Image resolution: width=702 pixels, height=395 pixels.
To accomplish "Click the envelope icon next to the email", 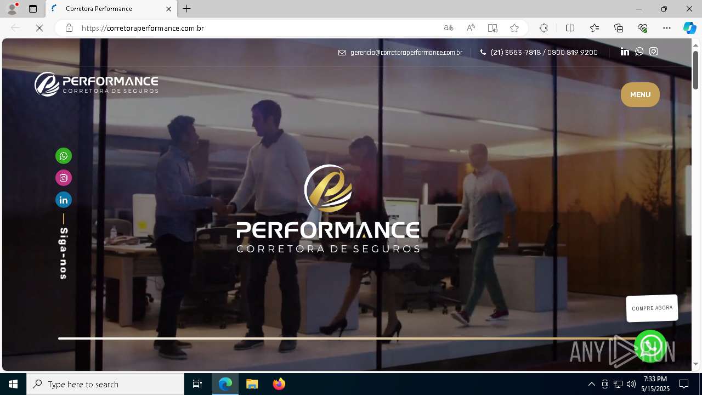I will tap(342, 53).
